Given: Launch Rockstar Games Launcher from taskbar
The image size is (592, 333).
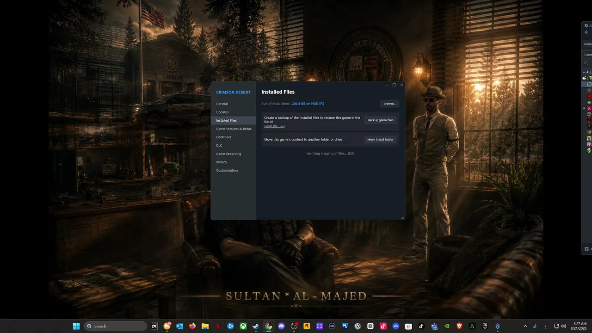Looking at the screenshot, I should tap(307, 326).
